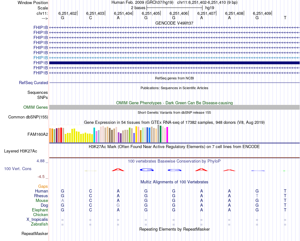Click the gray OMIM Genes bar
The image size is (300, 241).
174,107
